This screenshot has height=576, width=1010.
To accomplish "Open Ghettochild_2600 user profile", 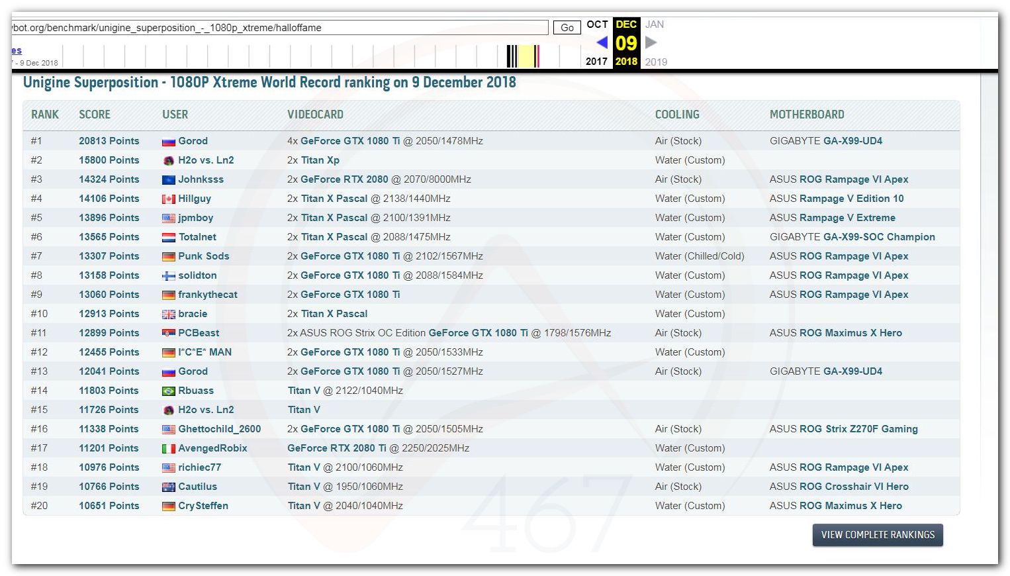I will 220,429.
